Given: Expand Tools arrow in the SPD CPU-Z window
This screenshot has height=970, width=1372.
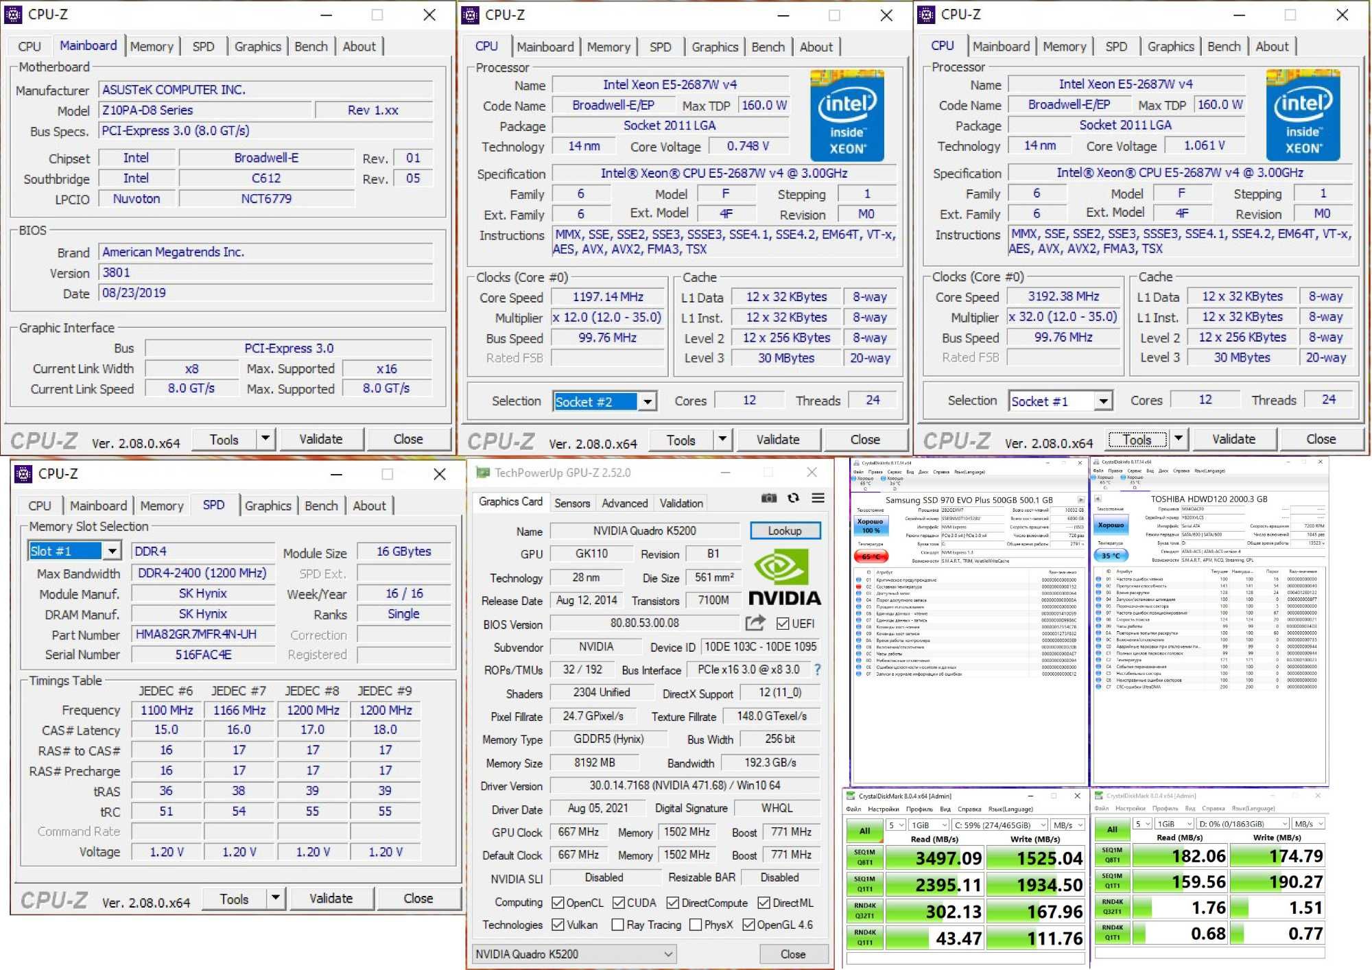Looking at the screenshot, I should (x=275, y=898).
